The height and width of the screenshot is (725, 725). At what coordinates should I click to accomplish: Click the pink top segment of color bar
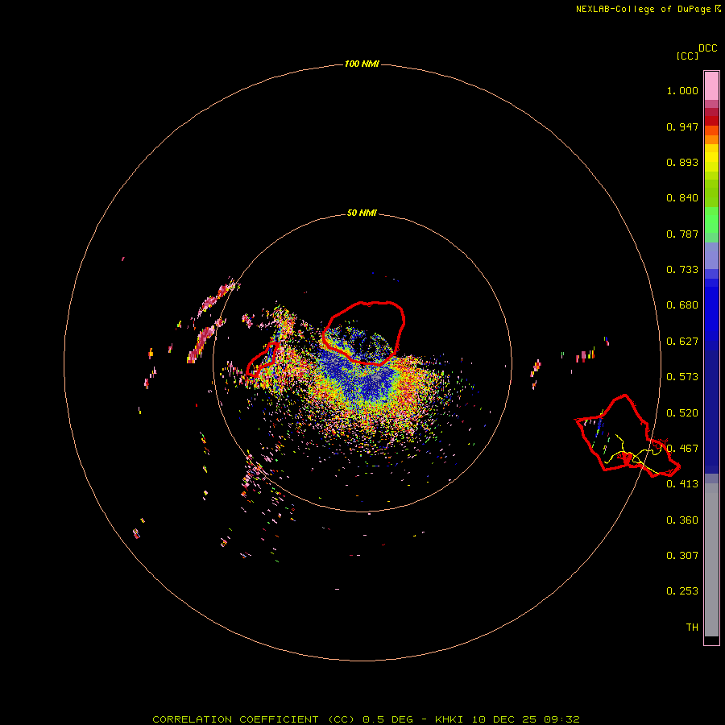tap(711, 86)
